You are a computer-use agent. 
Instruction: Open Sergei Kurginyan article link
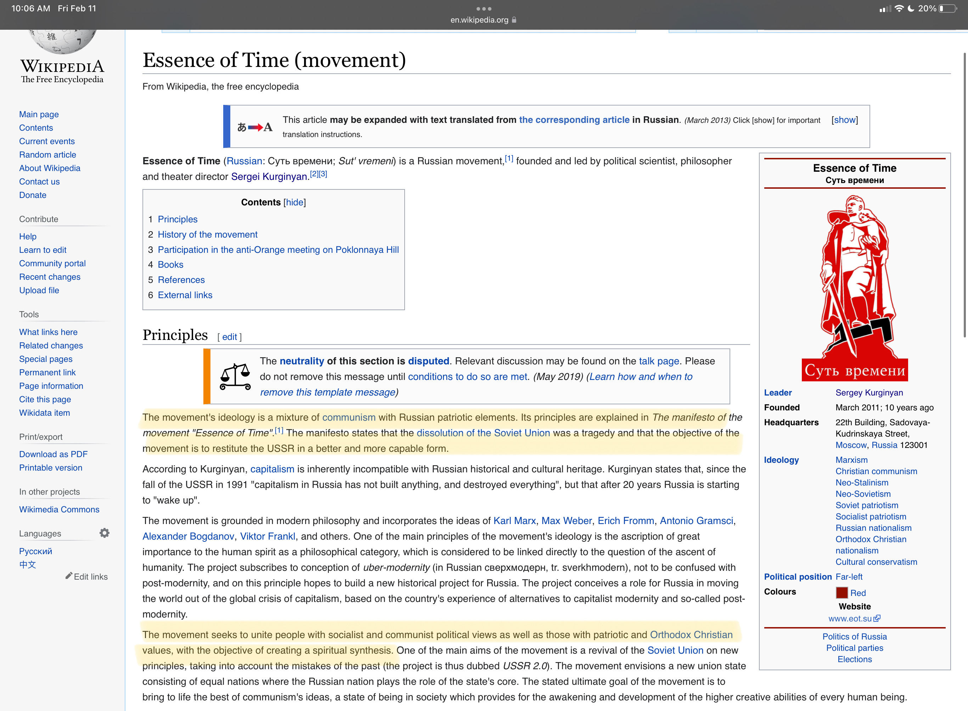[x=269, y=176]
